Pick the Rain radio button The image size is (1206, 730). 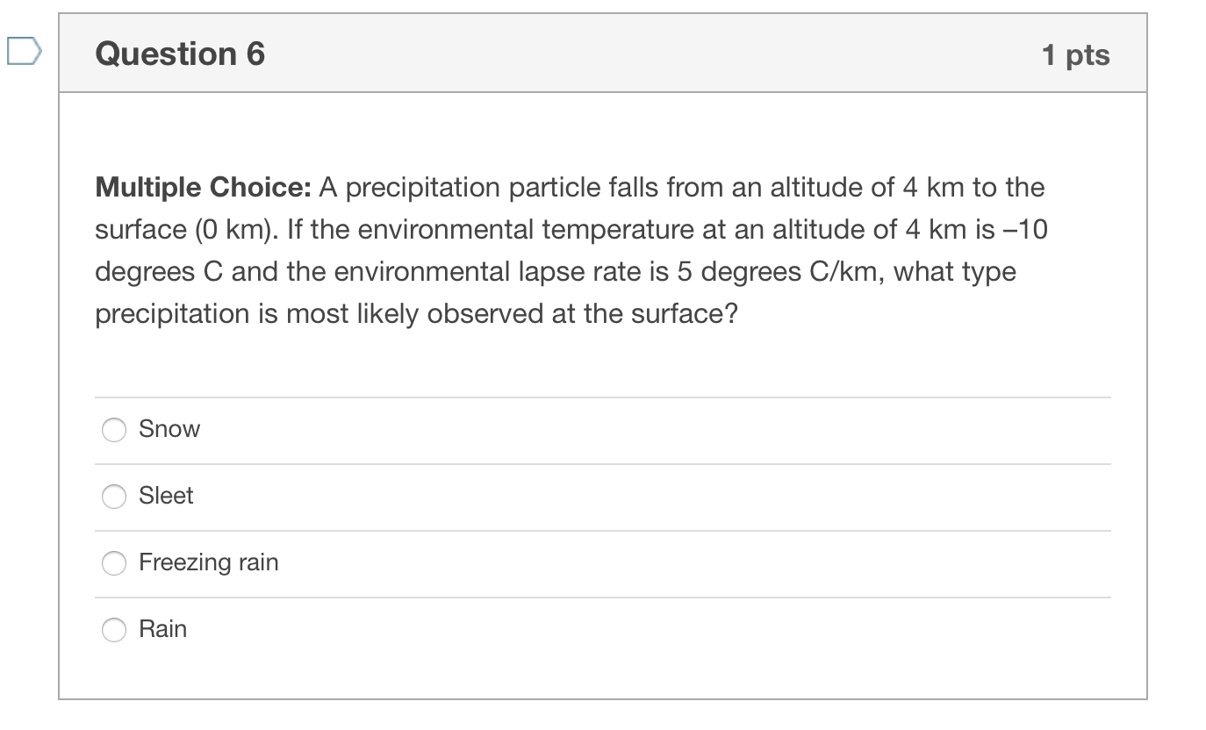point(114,629)
